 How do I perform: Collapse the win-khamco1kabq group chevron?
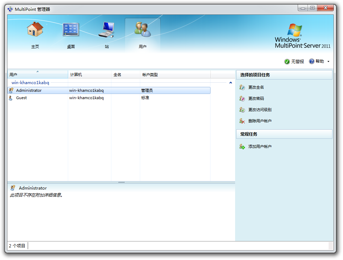point(231,83)
